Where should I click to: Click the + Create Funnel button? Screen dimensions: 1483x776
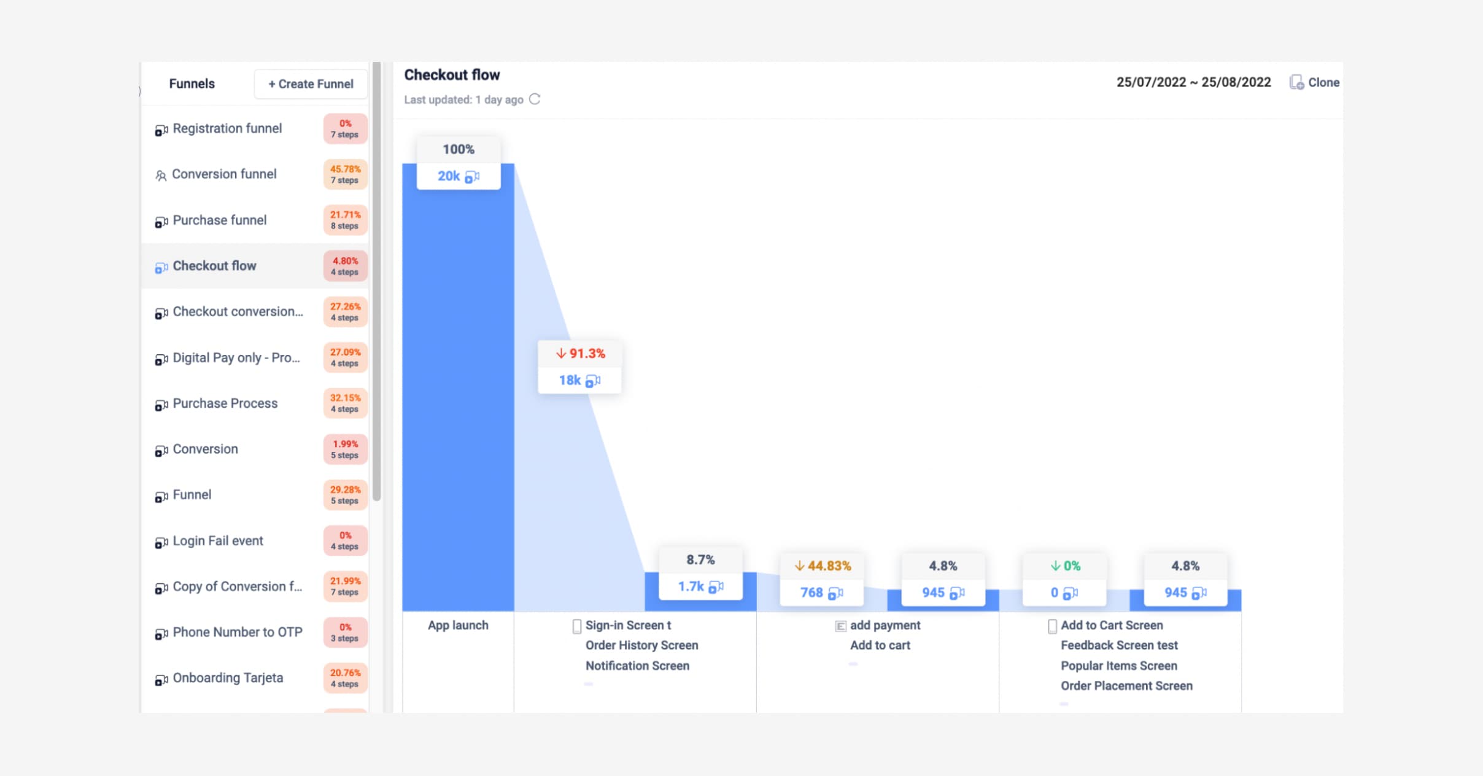pos(312,83)
